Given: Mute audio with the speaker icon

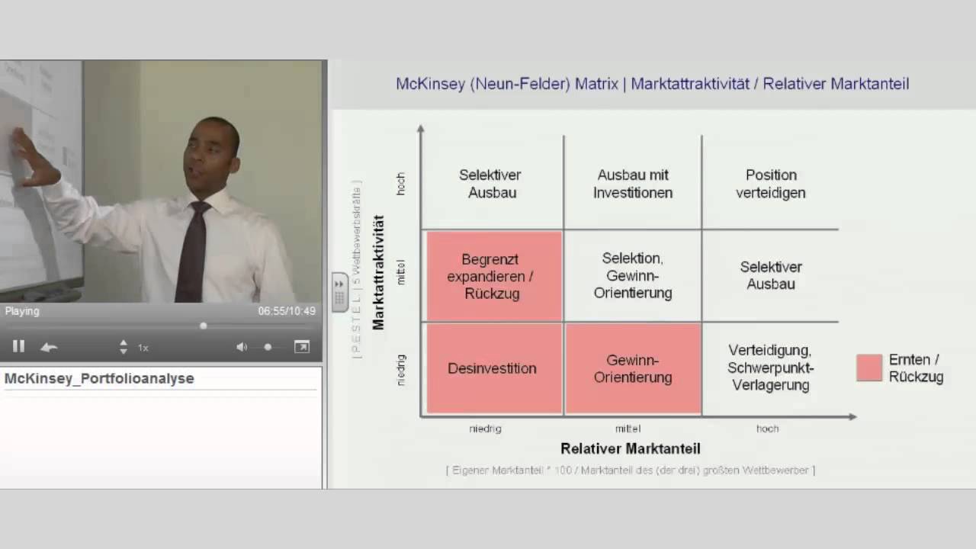Looking at the screenshot, I should click(242, 347).
